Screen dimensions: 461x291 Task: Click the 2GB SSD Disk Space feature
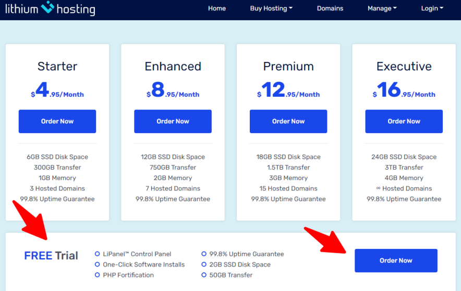click(x=240, y=264)
